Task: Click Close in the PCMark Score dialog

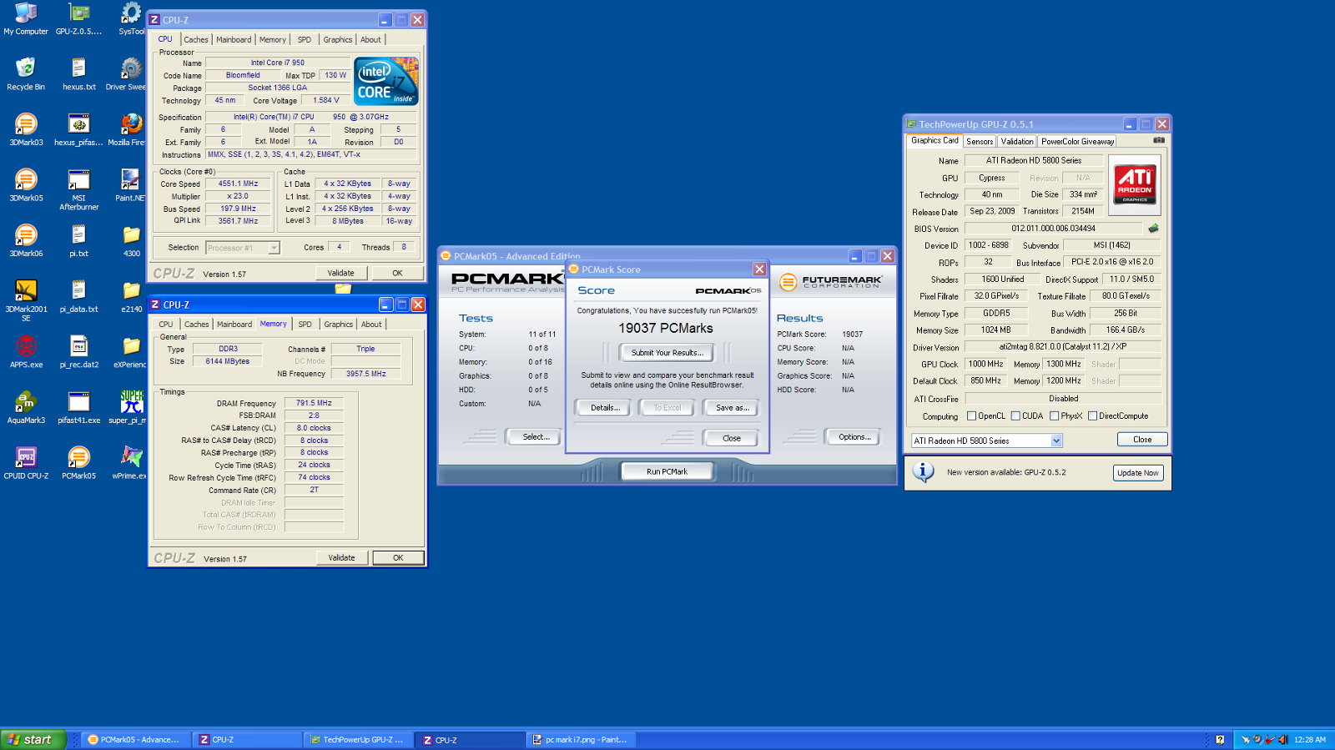Action: (x=731, y=438)
